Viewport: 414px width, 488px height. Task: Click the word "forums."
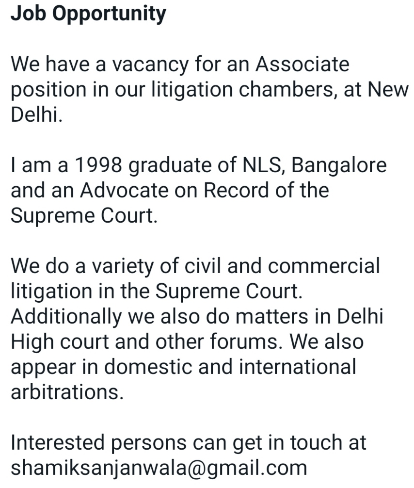pyautogui.click(x=247, y=342)
